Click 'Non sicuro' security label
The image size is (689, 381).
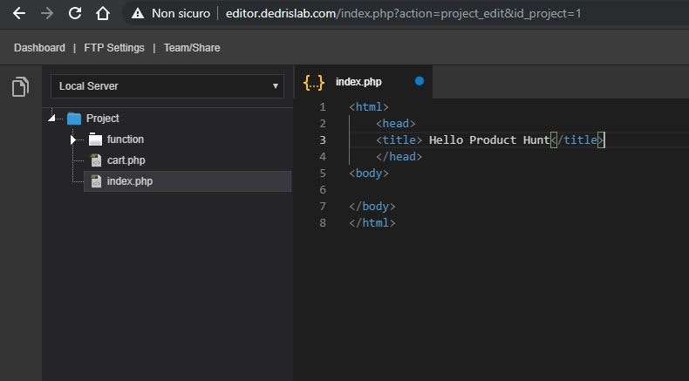(181, 14)
